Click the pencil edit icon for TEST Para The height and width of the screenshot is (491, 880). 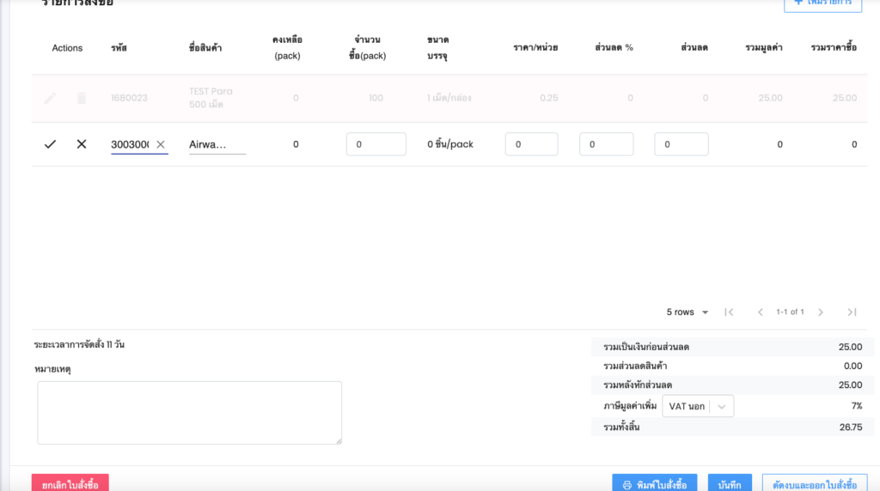click(x=50, y=98)
